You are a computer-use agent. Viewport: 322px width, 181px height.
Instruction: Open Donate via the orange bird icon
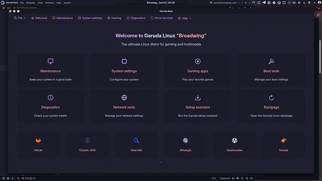tap(284, 140)
